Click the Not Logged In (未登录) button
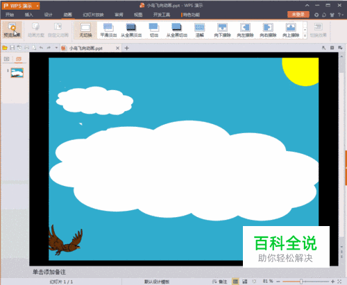347x285 pixels. coord(298,15)
